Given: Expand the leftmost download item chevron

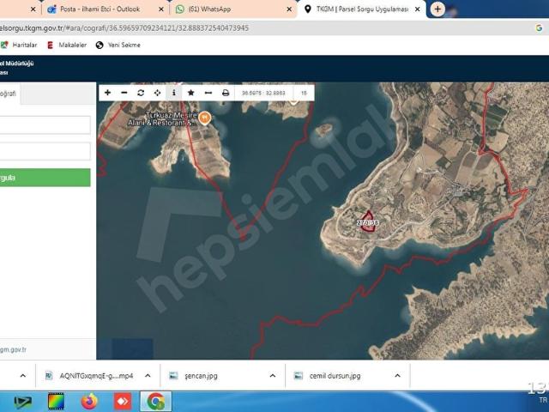Looking at the screenshot, I should 23,376.
